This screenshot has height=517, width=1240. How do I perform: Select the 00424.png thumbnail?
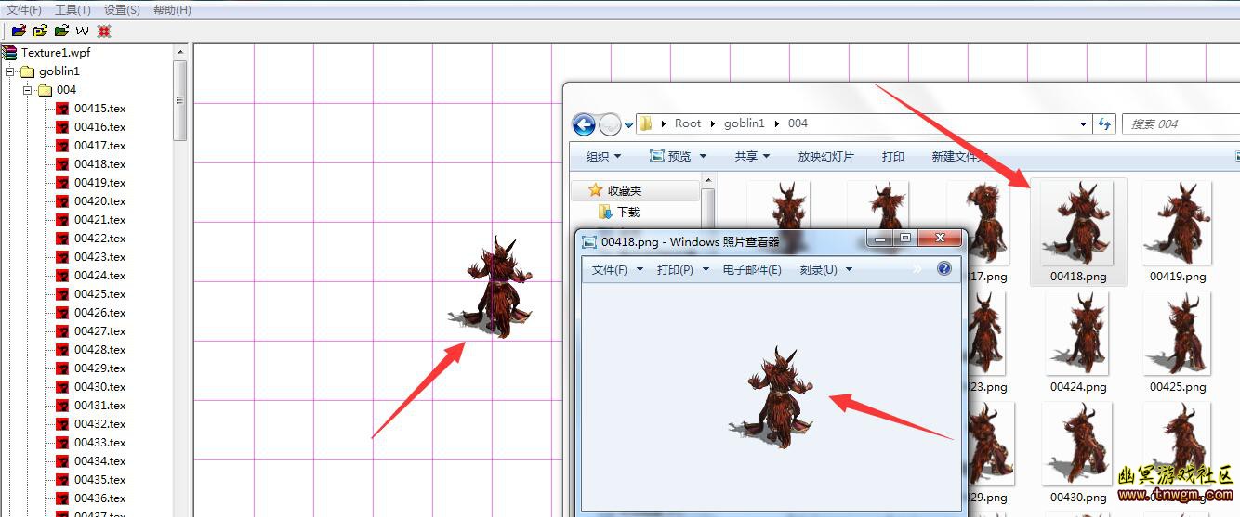[1078, 342]
